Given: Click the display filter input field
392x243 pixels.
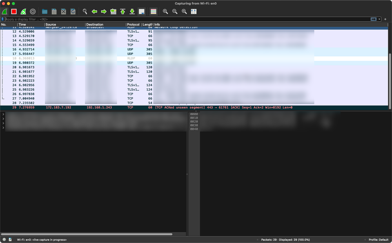Looking at the screenshot, I should [x=187, y=19].
